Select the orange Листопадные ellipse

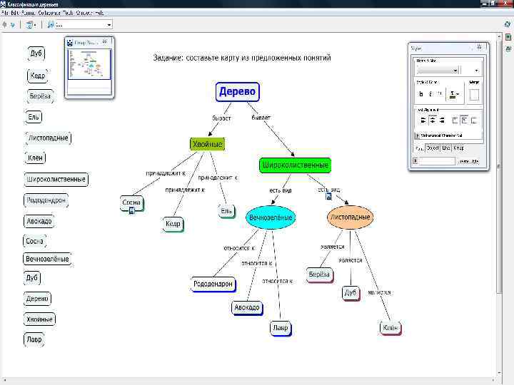[x=350, y=217]
